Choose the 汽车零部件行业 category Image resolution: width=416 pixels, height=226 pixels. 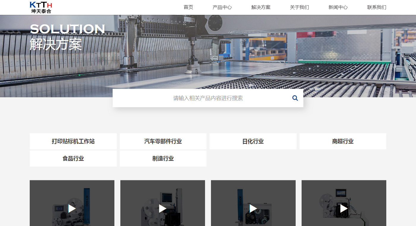163,141
